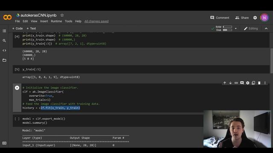Open the Comment panel

click(x=220, y=18)
